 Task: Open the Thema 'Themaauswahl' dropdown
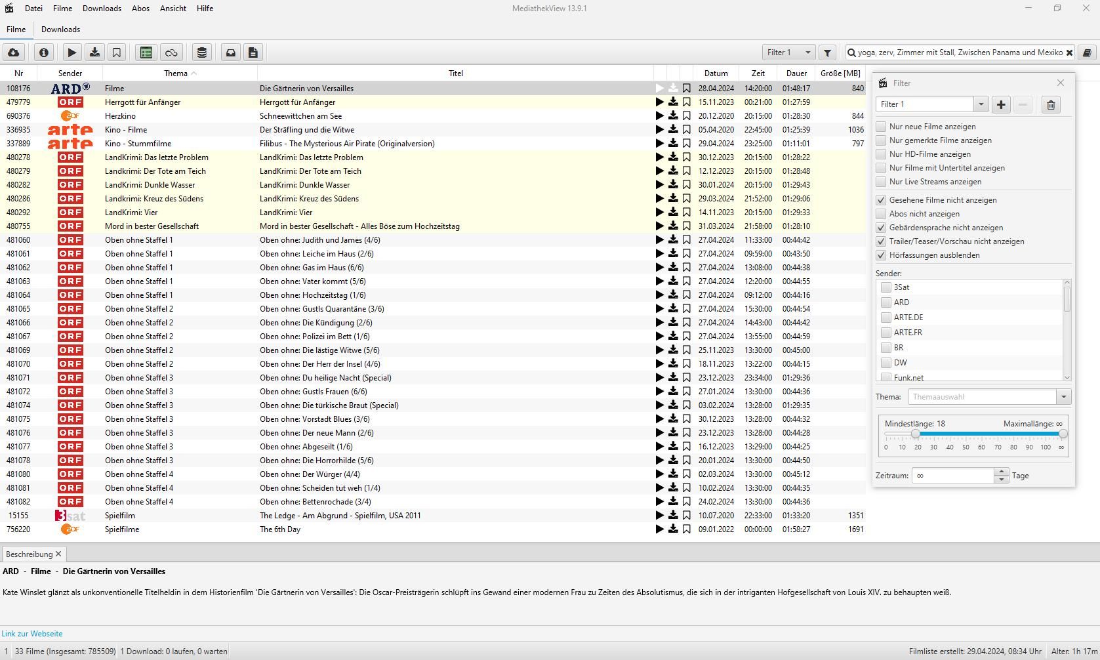(1063, 397)
